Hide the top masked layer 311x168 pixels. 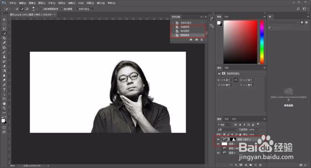pyautogui.click(x=219, y=139)
